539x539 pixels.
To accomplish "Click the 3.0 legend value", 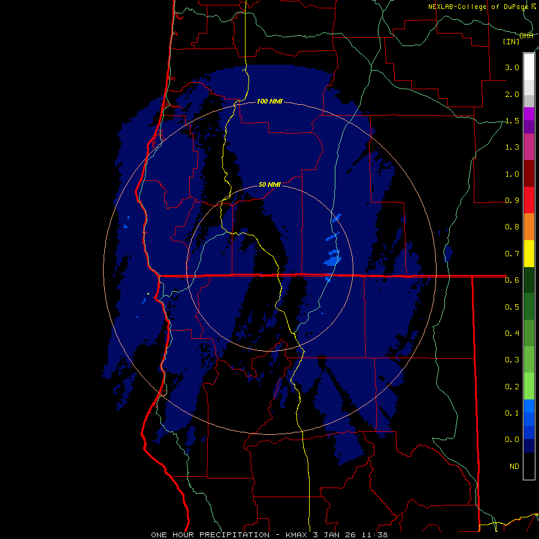I will point(512,67).
